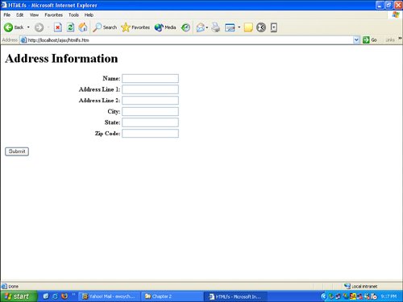
Task: Click the Zip Code input field
Action: coord(150,134)
